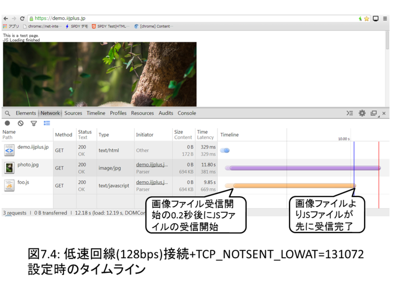Close the DevTools panel
394x295 pixels.
384,114
